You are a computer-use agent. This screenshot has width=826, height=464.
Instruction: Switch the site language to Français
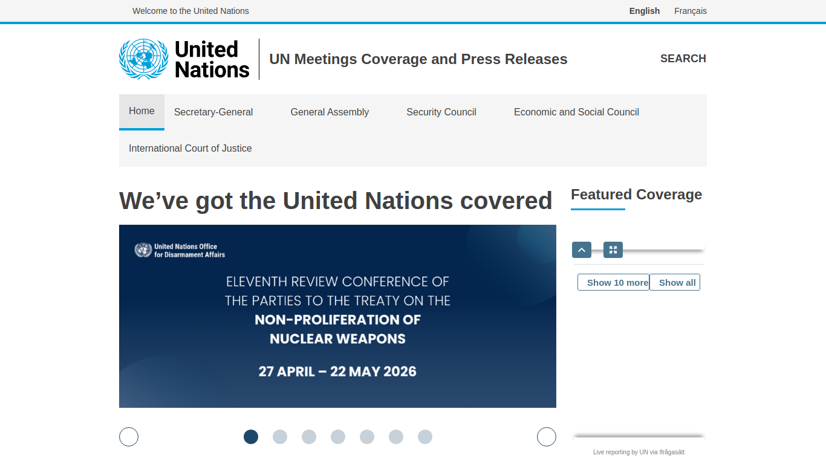(691, 11)
